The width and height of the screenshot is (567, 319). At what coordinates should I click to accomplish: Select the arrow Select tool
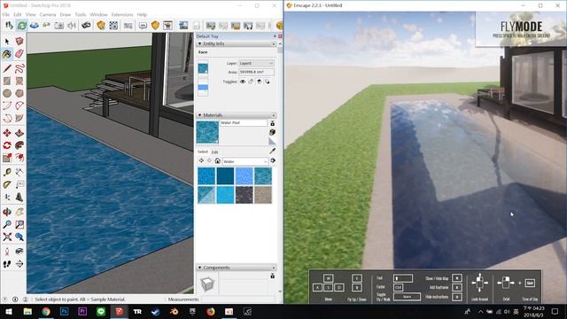[x=7, y=42]
